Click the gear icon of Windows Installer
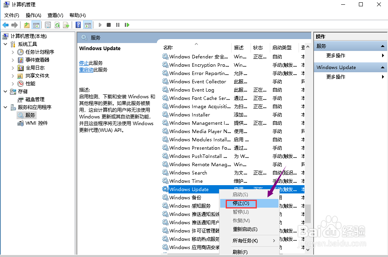The image size is (388, 257). (165, 114)
